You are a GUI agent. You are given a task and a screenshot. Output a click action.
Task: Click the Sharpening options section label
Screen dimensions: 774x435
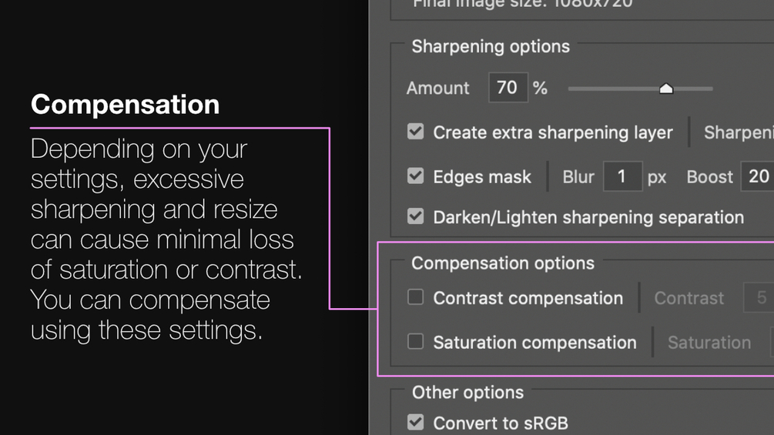coord(491,46)
